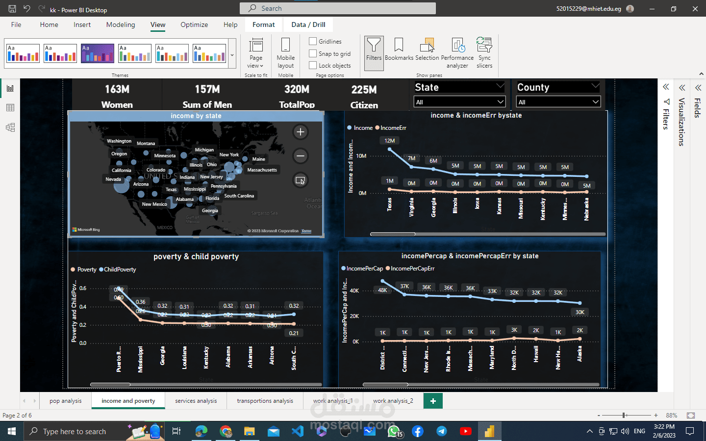Open Data view in left sidebar
The image size is (706, 441).
tap(10, 108)
